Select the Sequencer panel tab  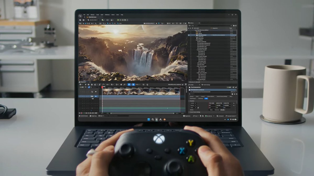84,82
